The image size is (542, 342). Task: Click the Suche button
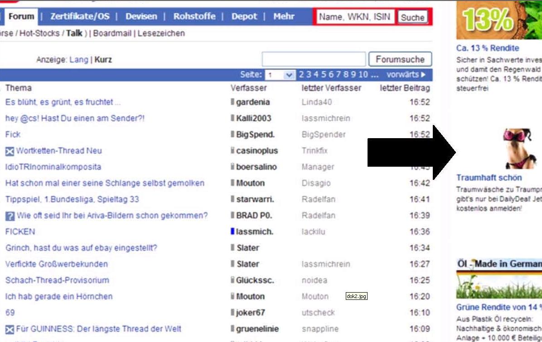tap(412, 17)
